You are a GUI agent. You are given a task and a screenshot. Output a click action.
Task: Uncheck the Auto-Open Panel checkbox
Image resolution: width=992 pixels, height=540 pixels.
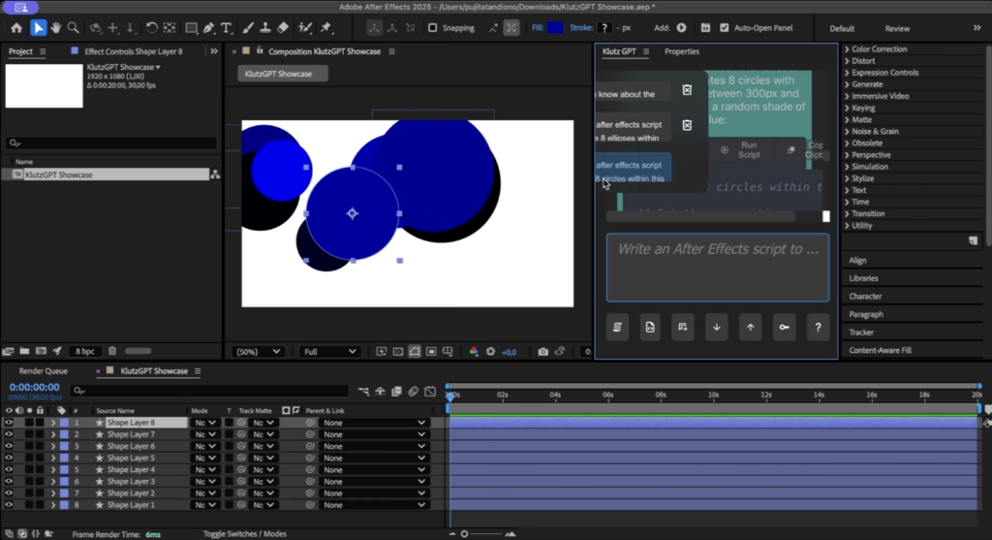(727, 28)
